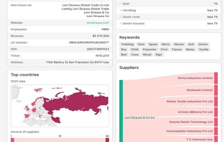Click the Suppliers section heading
The image size is (224, 142).
[129, 68]
